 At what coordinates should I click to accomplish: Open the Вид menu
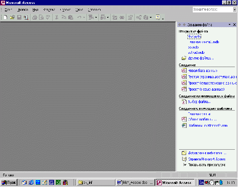(35, 10)
